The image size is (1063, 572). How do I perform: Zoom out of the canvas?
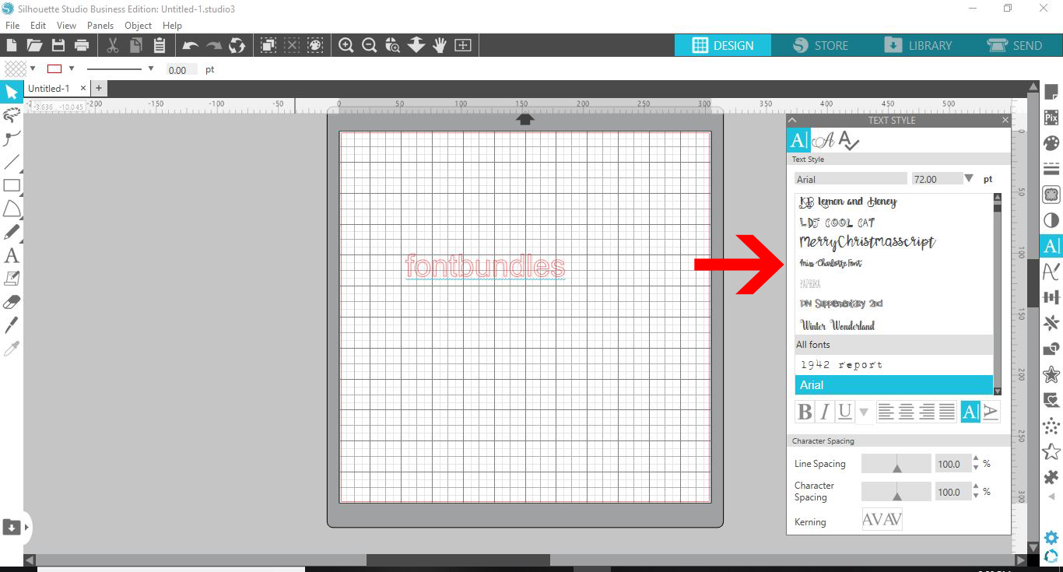(x=370, y=45)
